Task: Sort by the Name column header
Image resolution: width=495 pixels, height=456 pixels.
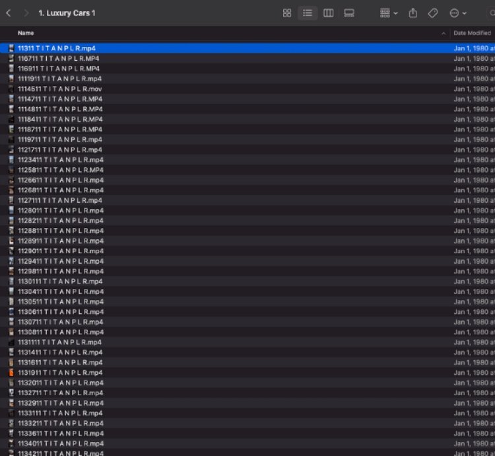Action: pyautogui.click(x=26, y=33)
